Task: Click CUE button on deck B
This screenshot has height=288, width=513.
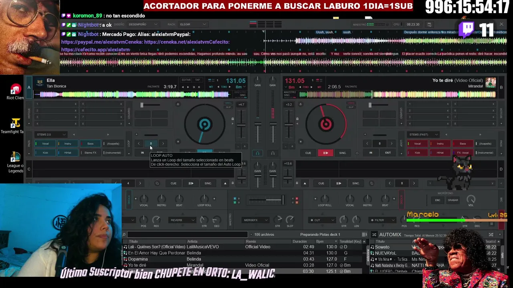Action: click(x=308, y=153)
